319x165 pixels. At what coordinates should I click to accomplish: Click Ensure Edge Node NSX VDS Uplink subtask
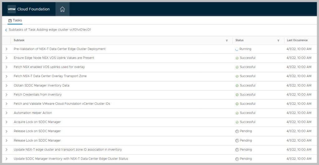tap(54, 58)
